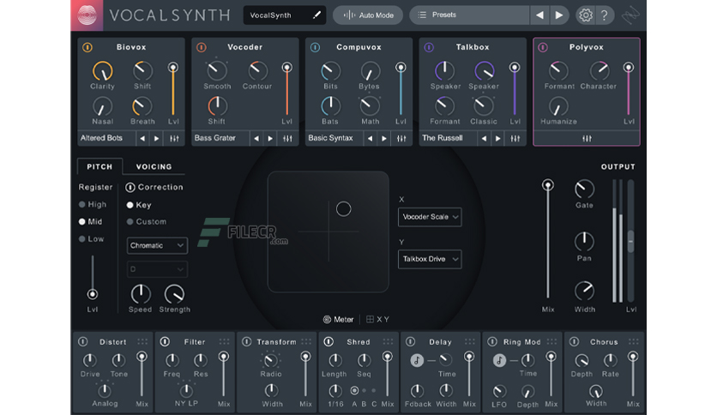The width and height of the screenshot is (717, 415).
Task: Toggle pitch Correction power button
Action: 130,187
